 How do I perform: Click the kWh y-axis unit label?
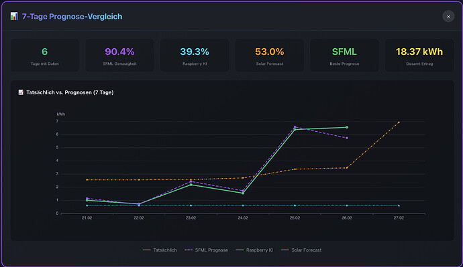[61, 114]
